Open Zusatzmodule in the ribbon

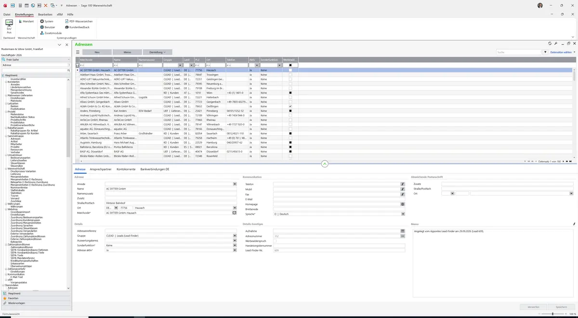tap(51, 33)
